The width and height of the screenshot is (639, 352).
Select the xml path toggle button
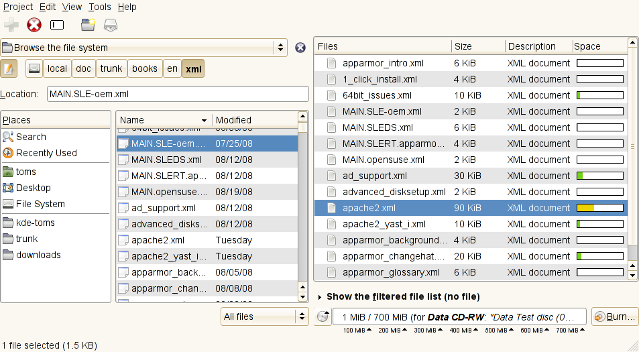point(193,68)
